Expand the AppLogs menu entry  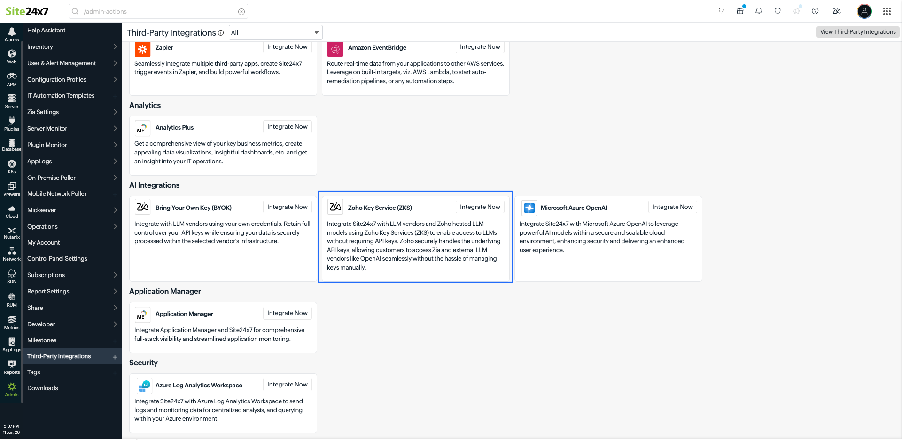pos(72,161)
